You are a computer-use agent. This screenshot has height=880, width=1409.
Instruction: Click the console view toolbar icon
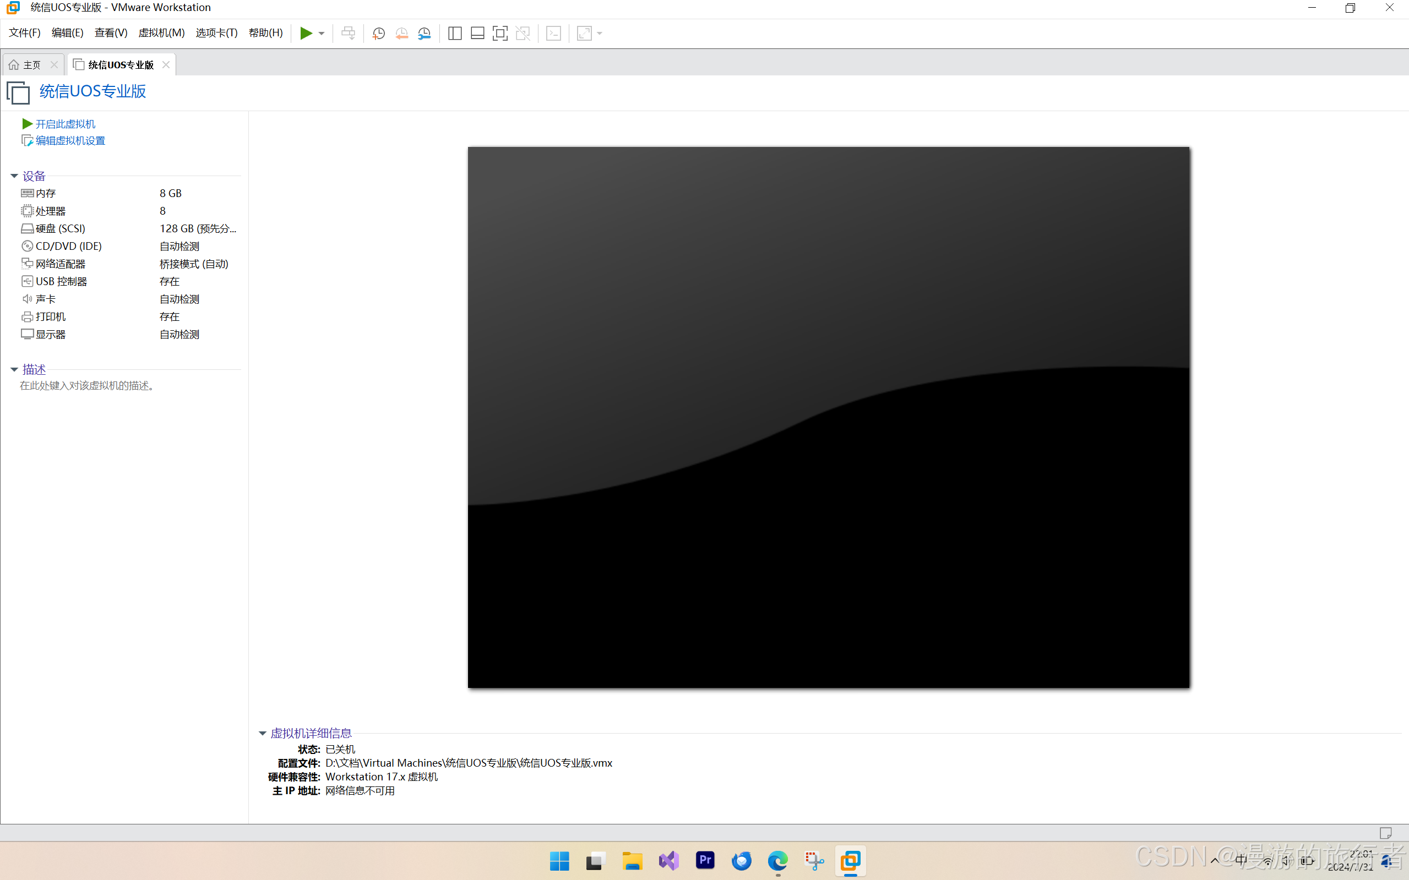pos(554,33)
